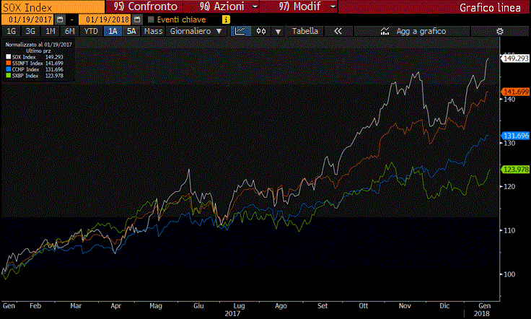Open the end date calendar picker
Image resolution: width=531 pixels, height=319 pixels.
tap(137, 19)
